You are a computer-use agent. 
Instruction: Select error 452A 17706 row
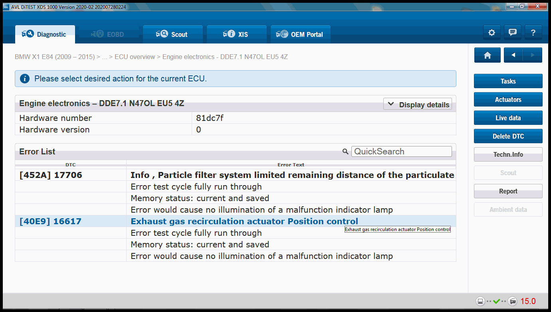click(236, 175)
